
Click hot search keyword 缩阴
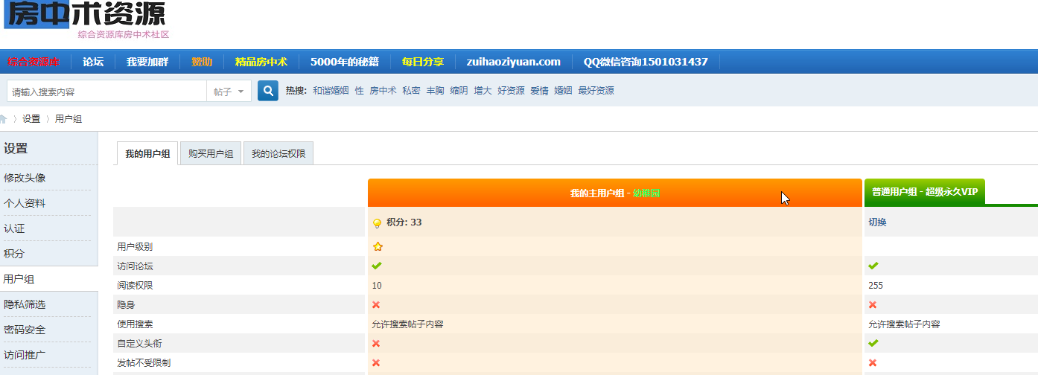459,91
